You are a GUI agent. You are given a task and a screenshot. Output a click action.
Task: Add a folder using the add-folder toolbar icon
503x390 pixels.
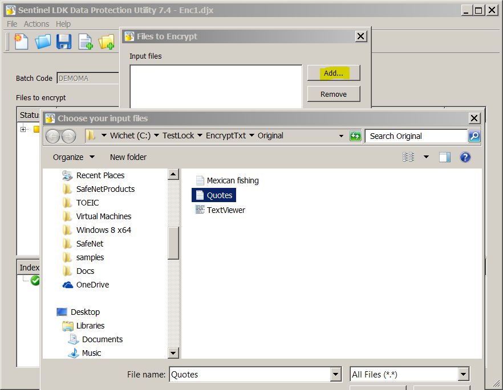(x=106, y=42)
